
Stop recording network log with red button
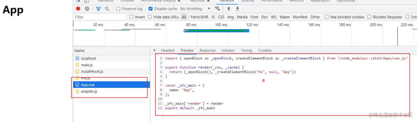pyautogui.click(x=78, y=9)
